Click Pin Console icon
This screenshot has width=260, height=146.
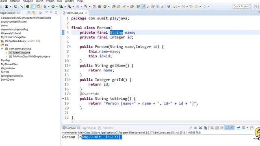[238, 128]
